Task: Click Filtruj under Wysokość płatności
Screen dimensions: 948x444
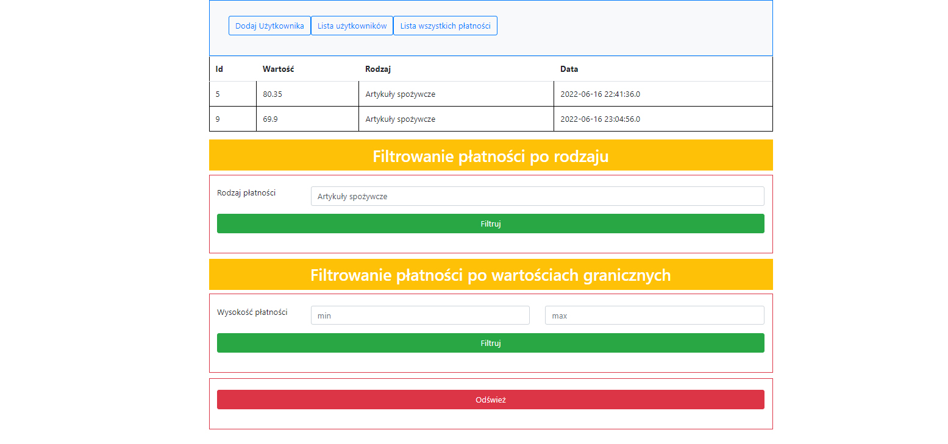Action: 490,343
